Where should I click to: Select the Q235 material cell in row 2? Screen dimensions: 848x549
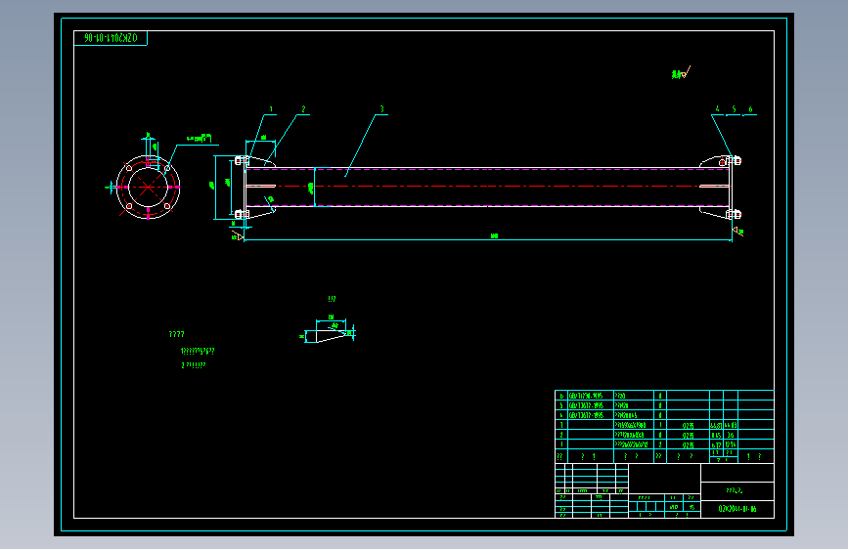[688, 436]
